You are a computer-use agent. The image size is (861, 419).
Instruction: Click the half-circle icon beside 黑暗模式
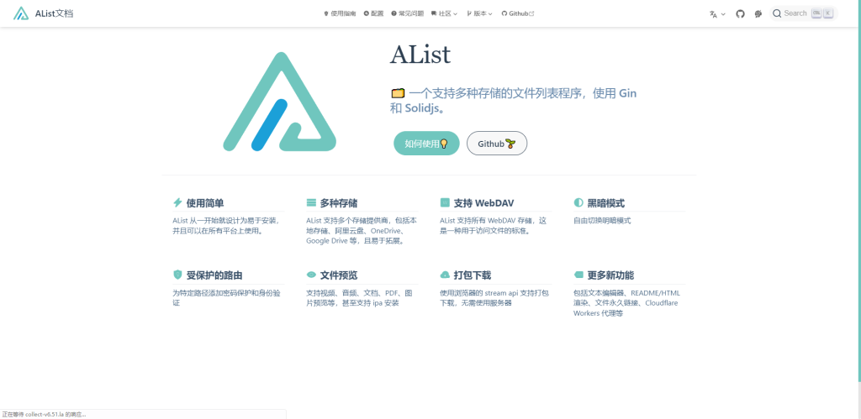coord(578,203)
